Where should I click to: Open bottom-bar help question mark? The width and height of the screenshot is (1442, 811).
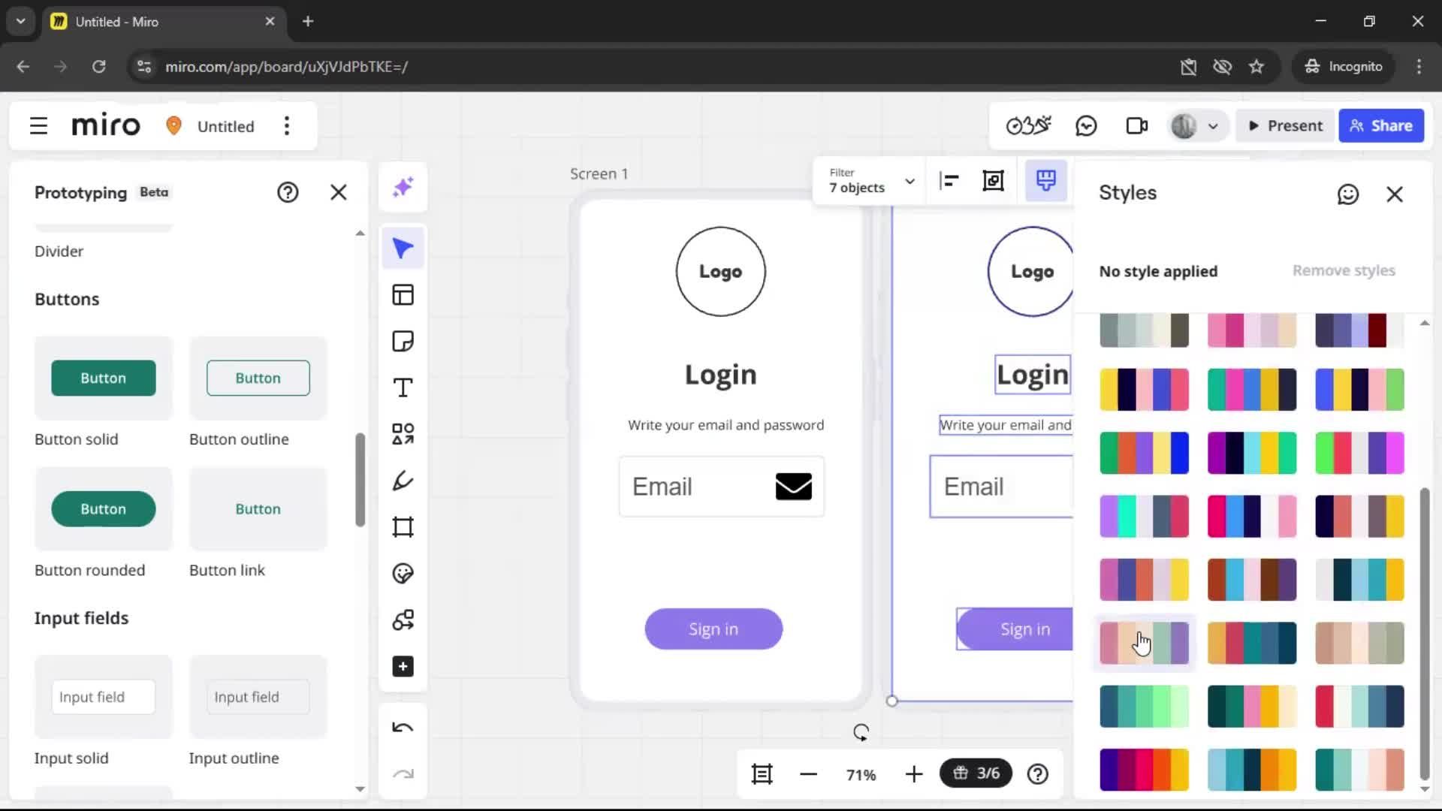pyautogui.click(x=1037, y=774)
